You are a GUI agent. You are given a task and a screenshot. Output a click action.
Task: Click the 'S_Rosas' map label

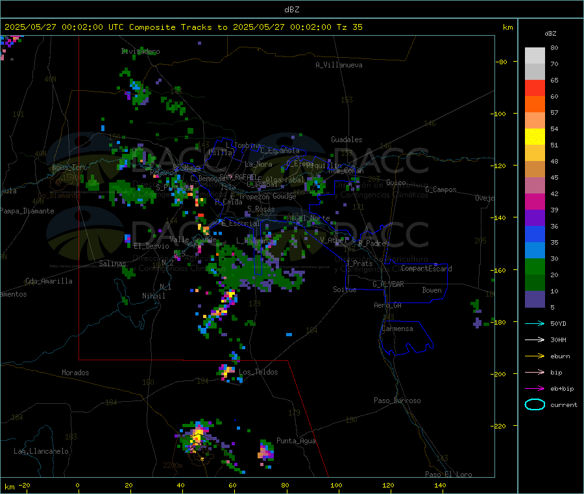pyautogui.click(x=261, y=209)
